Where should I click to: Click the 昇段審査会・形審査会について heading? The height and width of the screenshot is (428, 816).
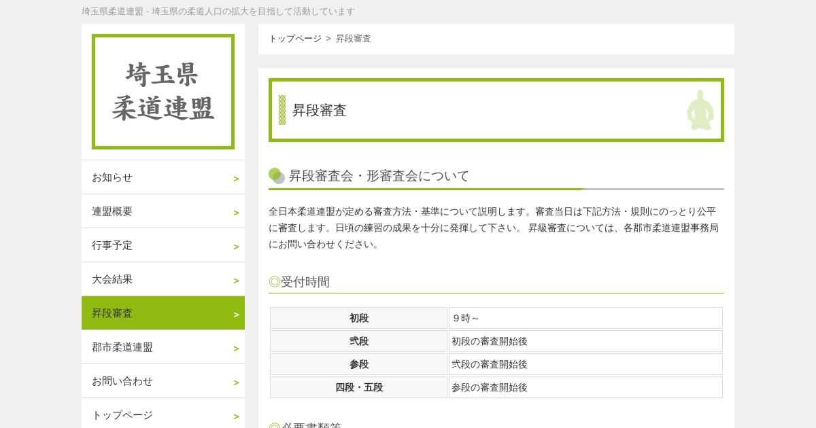(379, 176)
